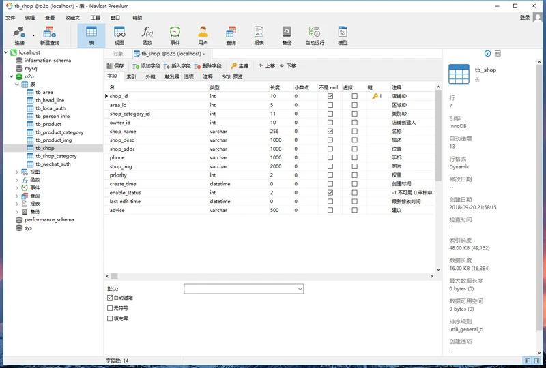
Task: Switch to the 索引 tab
Action: coord(131,77)
